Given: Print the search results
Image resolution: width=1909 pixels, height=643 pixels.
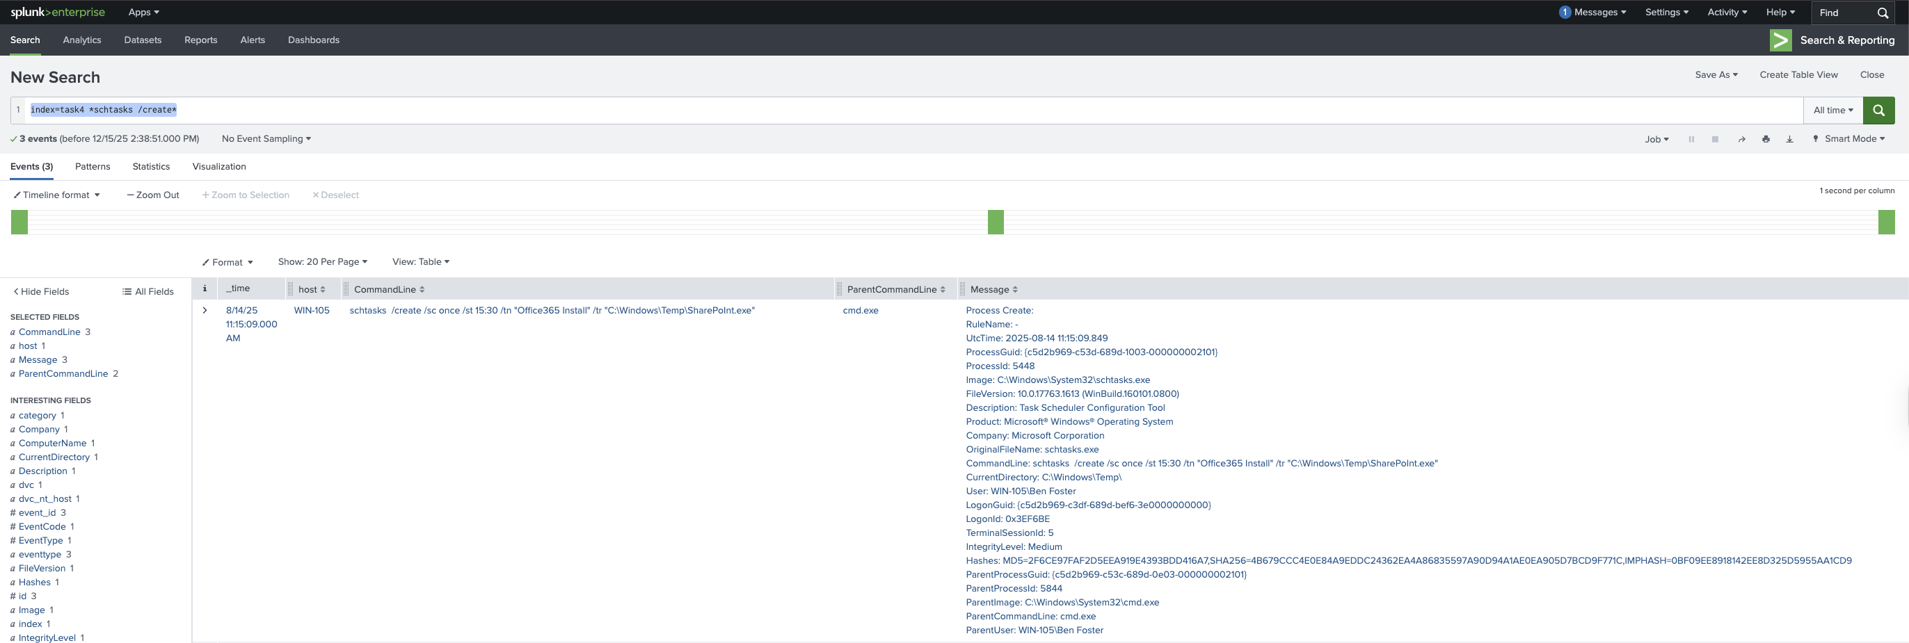Looking at the screenshot, I should [x=1766, y=139].
